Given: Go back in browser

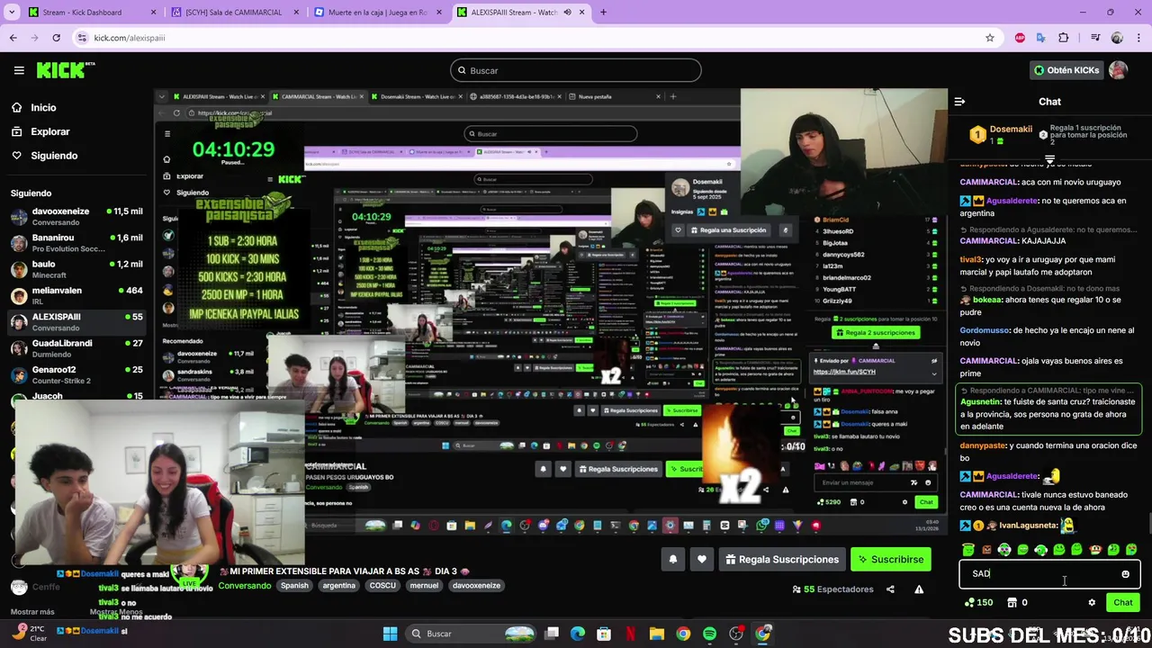Looking at the screenshot, I should coord(13,38).
